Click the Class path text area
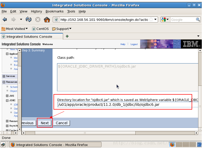Viewport: 202px width, 148px height. tap(127, 77)
